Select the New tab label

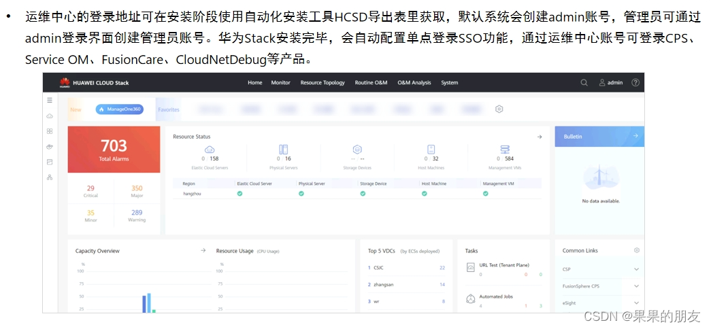pyautogui.click(x=76, y=109)
